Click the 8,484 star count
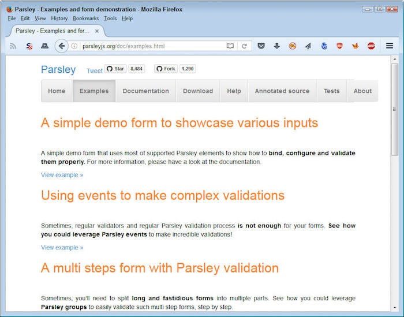Image resolution: width=404 pixels, height=317 pixels. [x=136, y=69]
